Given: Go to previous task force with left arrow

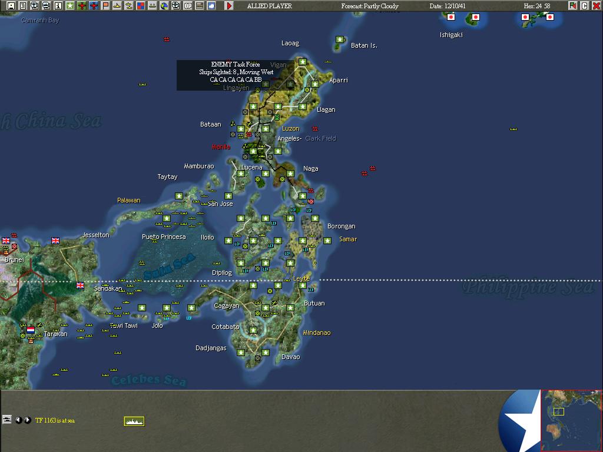Looking at the screenshot, I should 18,420.
